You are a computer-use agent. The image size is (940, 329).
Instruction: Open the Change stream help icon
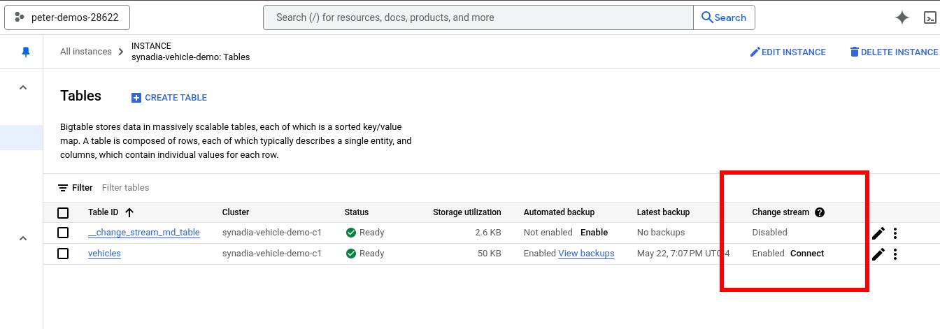(820, 212)
